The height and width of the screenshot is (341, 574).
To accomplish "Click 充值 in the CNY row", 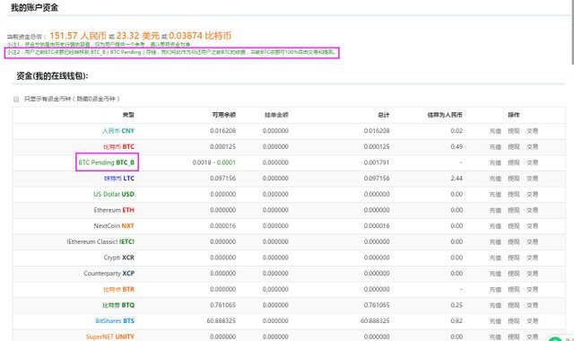I will pos(495,131).
